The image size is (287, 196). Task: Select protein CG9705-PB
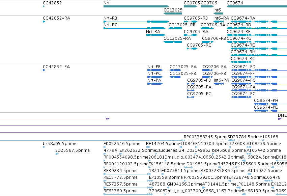coord(191,84)
